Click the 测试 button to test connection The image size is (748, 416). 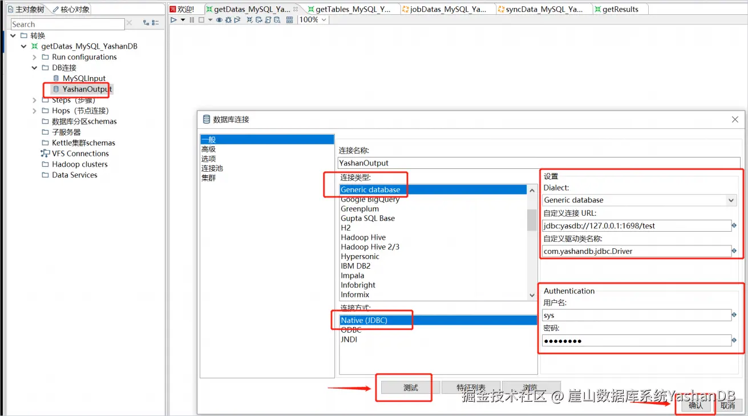(411, 388)
